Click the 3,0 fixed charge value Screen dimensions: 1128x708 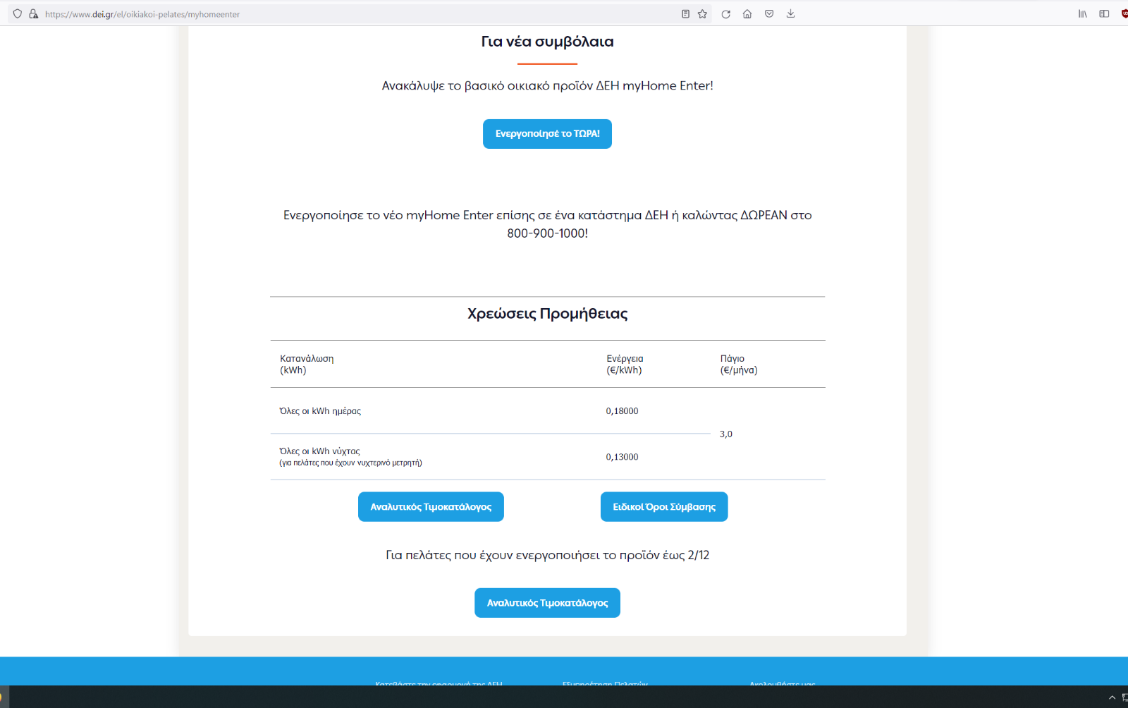725,434
